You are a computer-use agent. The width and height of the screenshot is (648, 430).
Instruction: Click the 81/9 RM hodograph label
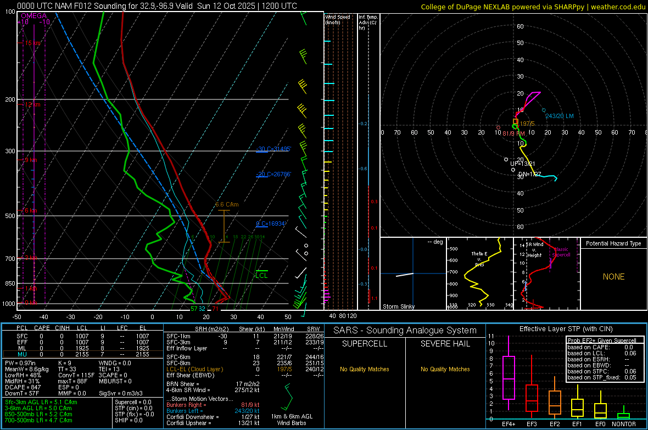pos(513,133)
